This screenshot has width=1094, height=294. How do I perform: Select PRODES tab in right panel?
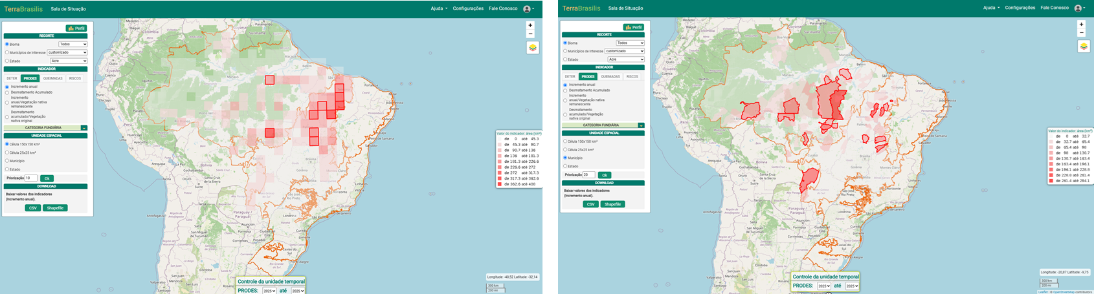[588, 76]
